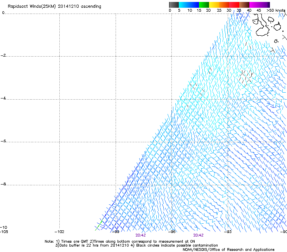Image resolution: width=287 pixels, height=252 pixels.
Task: Click the 'Rapidscat Winds(25KM) 20141210 ascending' title
Action: click(54, 7)
